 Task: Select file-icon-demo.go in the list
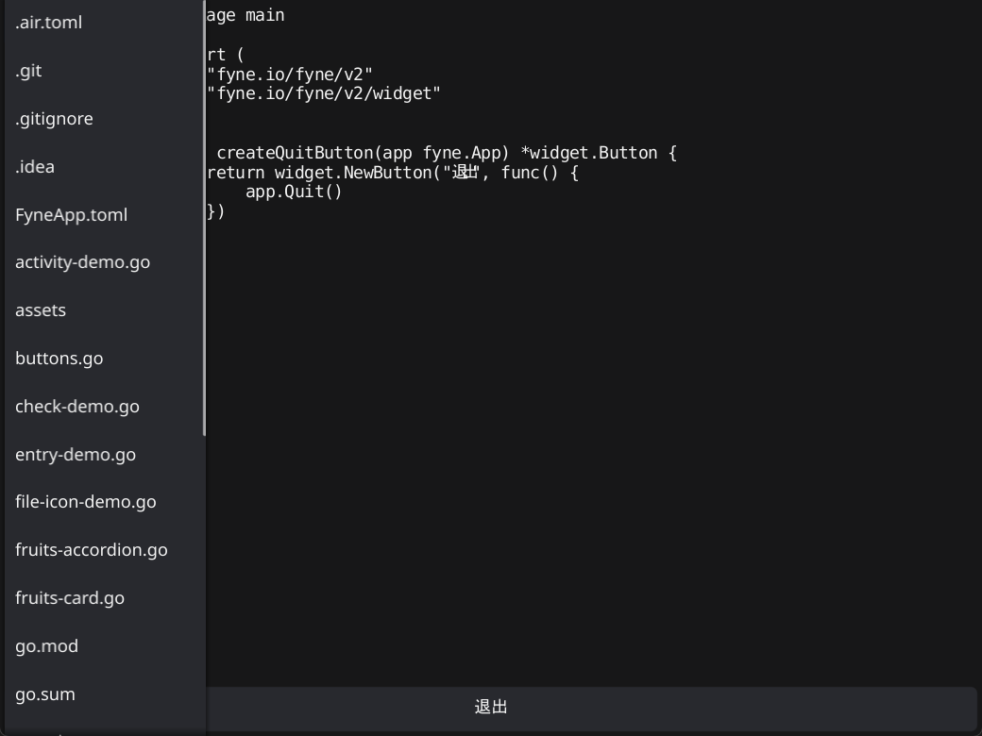point(86,502)
